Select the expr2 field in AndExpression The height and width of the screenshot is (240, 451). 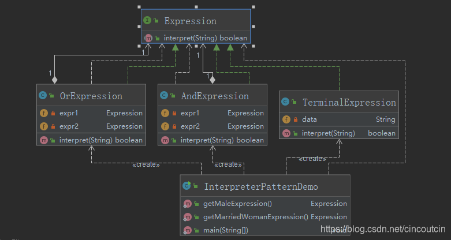click(x=213, y=126)
